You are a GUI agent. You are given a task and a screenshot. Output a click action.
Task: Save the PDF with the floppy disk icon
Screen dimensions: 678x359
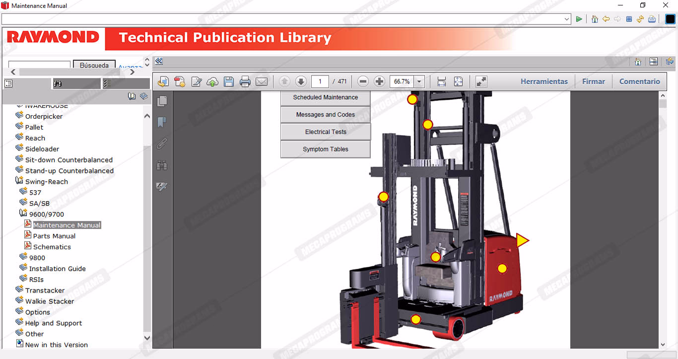click(229, 82)
